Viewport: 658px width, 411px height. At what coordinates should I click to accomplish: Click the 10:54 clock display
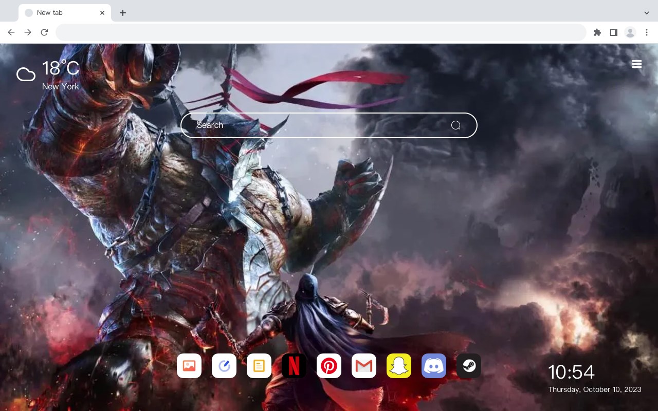[x=571, y=372]
